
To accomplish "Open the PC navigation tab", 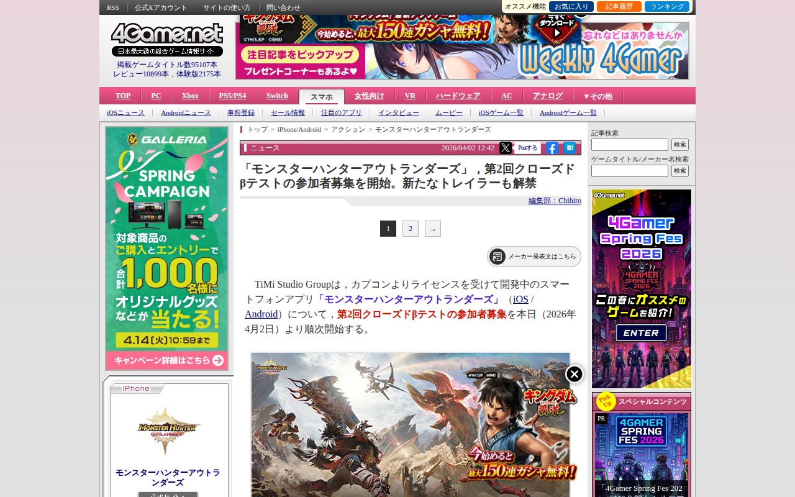I will tap(156, 96).
